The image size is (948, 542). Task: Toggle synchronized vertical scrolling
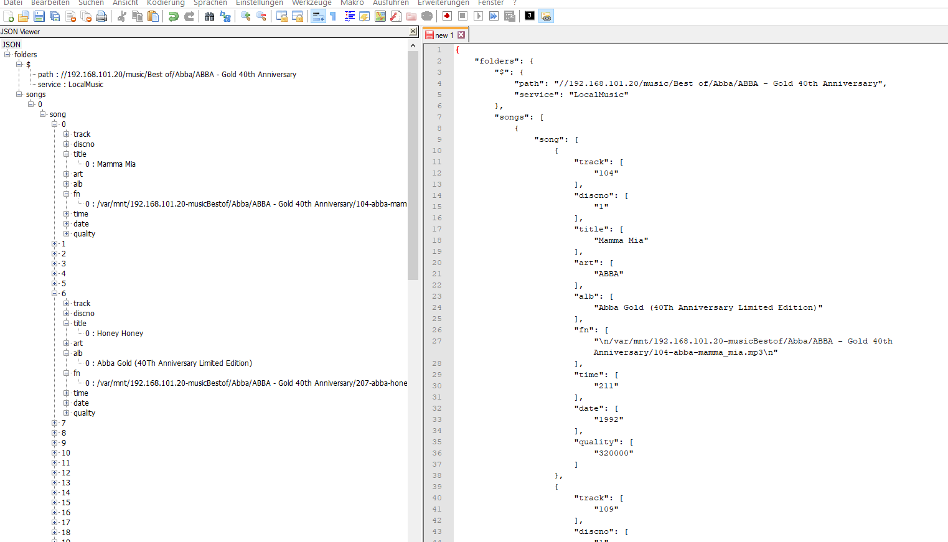click(282, 16)
